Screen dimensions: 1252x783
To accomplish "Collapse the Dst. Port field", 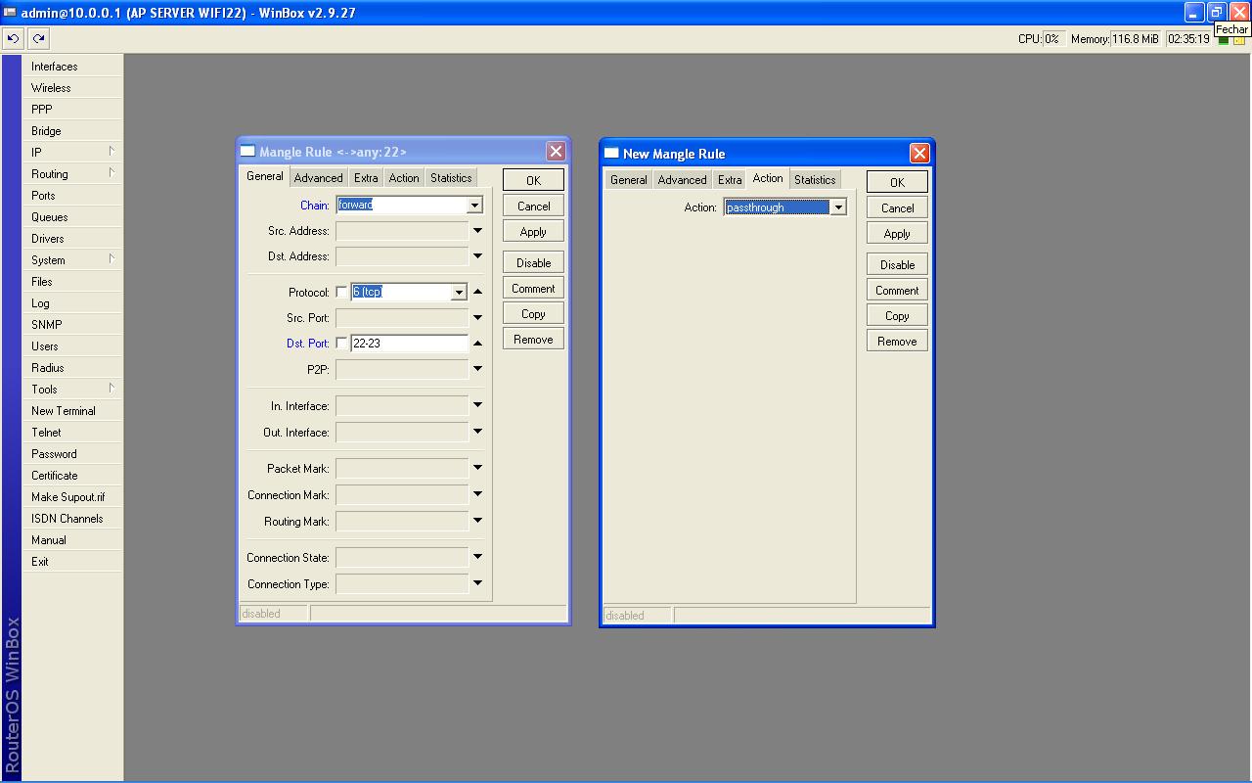I will click(x=477, y=343).
